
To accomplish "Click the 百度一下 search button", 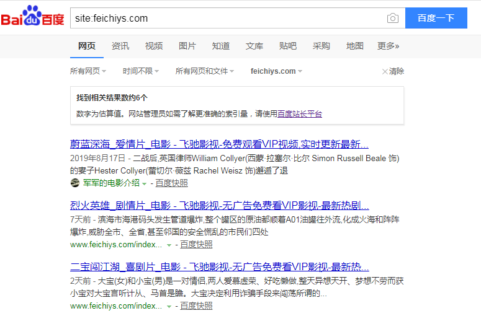I will [x=436, y=18].
